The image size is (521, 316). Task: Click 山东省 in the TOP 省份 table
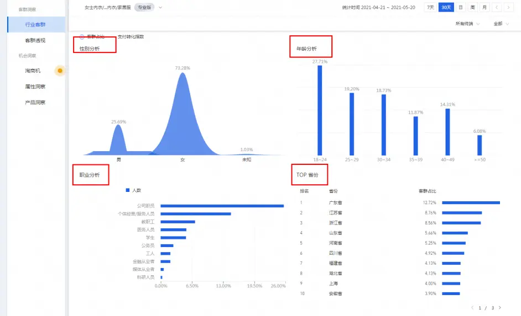pos(336,233)
